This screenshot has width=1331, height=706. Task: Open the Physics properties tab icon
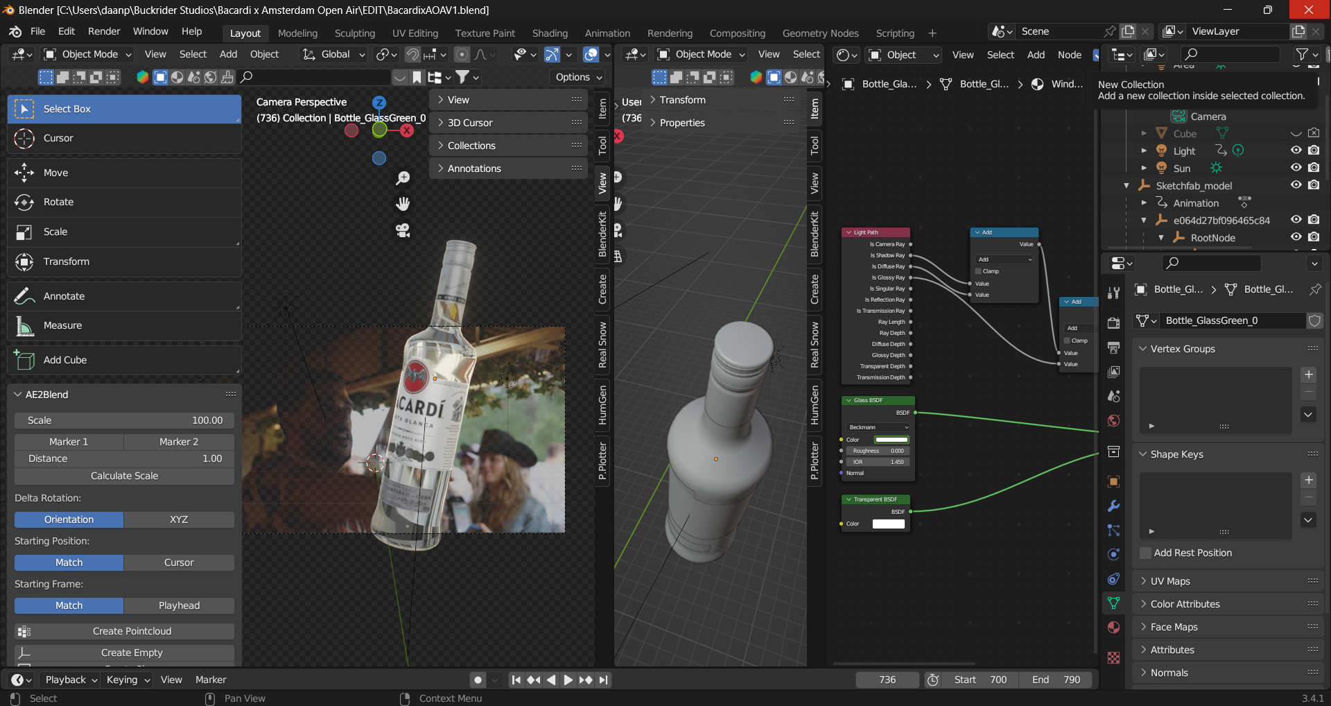tap(1113, 555)
